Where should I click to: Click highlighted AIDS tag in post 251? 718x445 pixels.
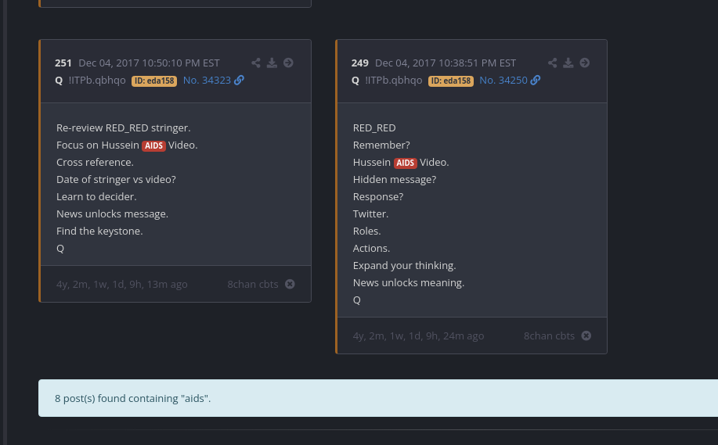point(153,145)
